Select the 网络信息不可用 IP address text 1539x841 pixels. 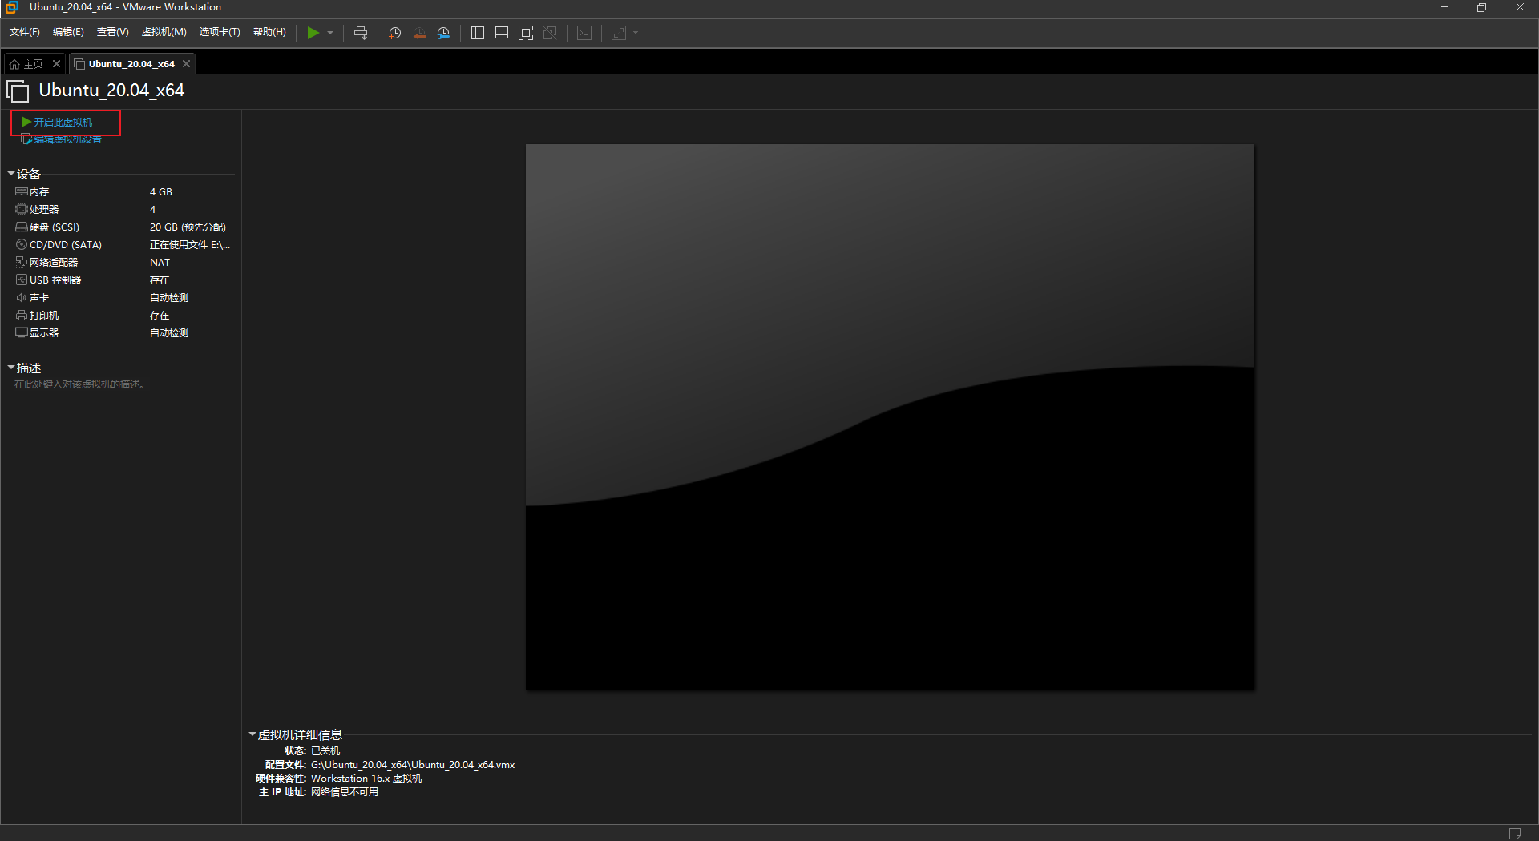point(345,792)
